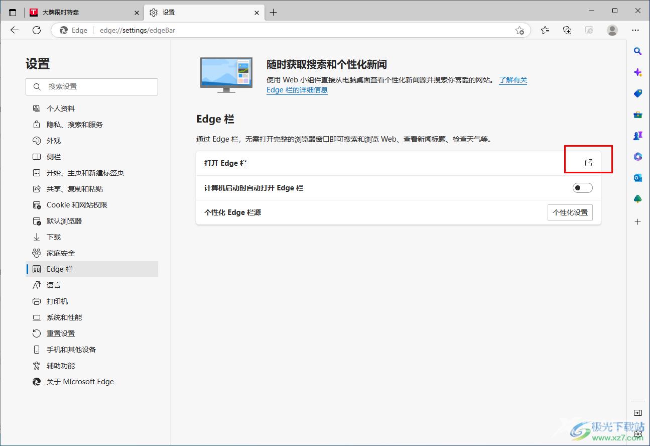Switch to the 大牌限时特卖 tab

click(84, 13)
